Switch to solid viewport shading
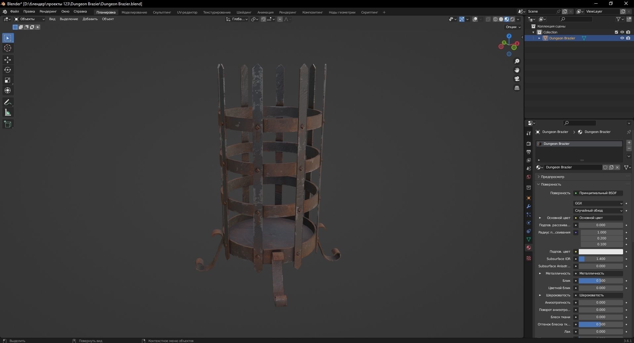Screen dimensions: 634x343 pyautogui.click(x=501, y=19)
